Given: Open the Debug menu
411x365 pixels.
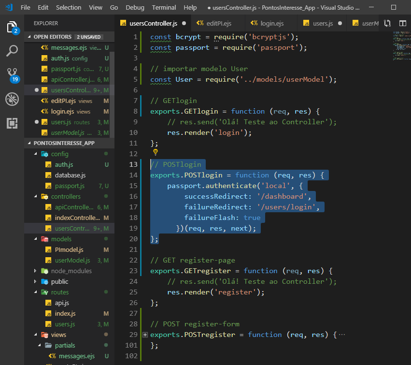Looking at the screenshot, I should point(135,7).
